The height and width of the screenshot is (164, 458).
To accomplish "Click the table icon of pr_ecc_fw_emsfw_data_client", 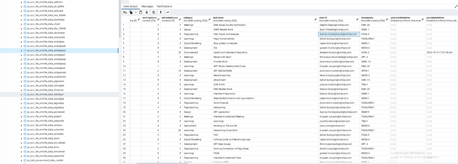I will (25, 24).
